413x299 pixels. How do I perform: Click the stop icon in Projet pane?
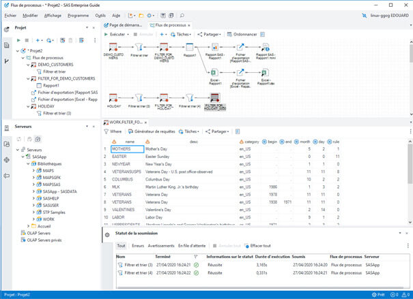click(x=27, y=40)
